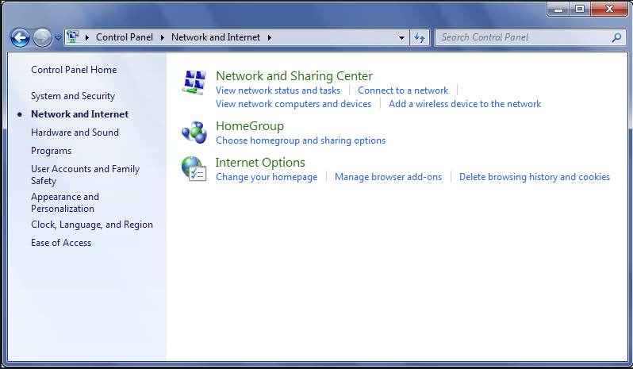The width and height of the screenshot is (633, 369).
Task: Click the Forward navigation arrow button
Action: [42, 38]
